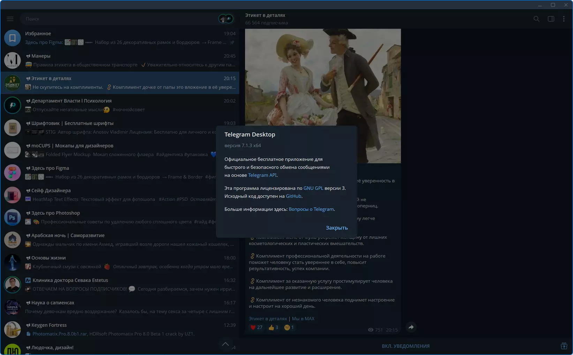Viewport: 573px width, 355px height.
Task: Click the Сейф Дизайнера avatar
Action: tap(12, 195)
